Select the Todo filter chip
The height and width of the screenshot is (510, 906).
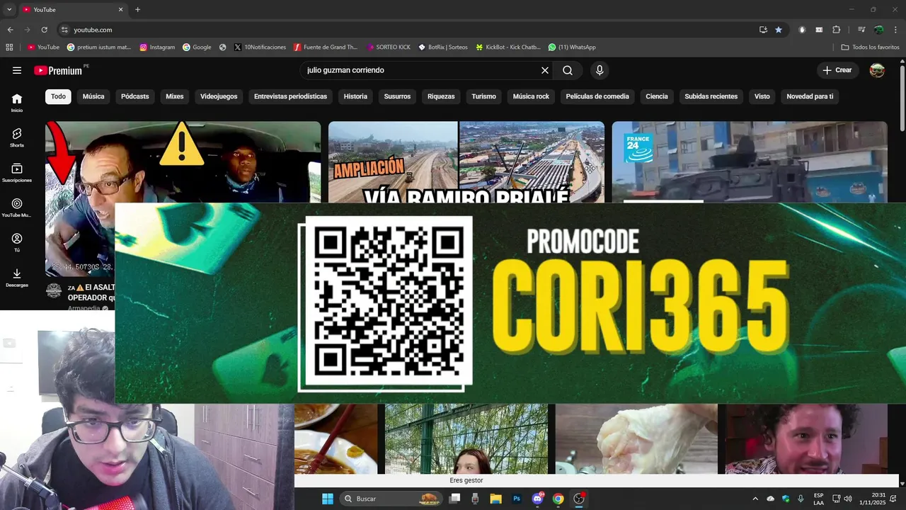(x=58, y=96)
